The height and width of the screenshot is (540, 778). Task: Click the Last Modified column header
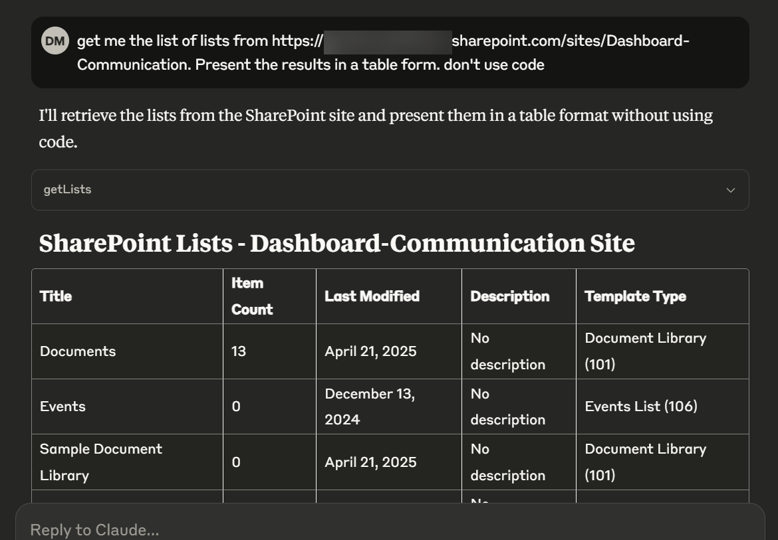(x=372, y=296)
